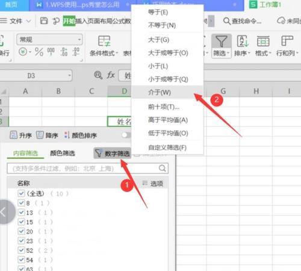Open the Rows and Columns (行和列) label dropdown
The image size is (301, 271).
pos(297,53)
